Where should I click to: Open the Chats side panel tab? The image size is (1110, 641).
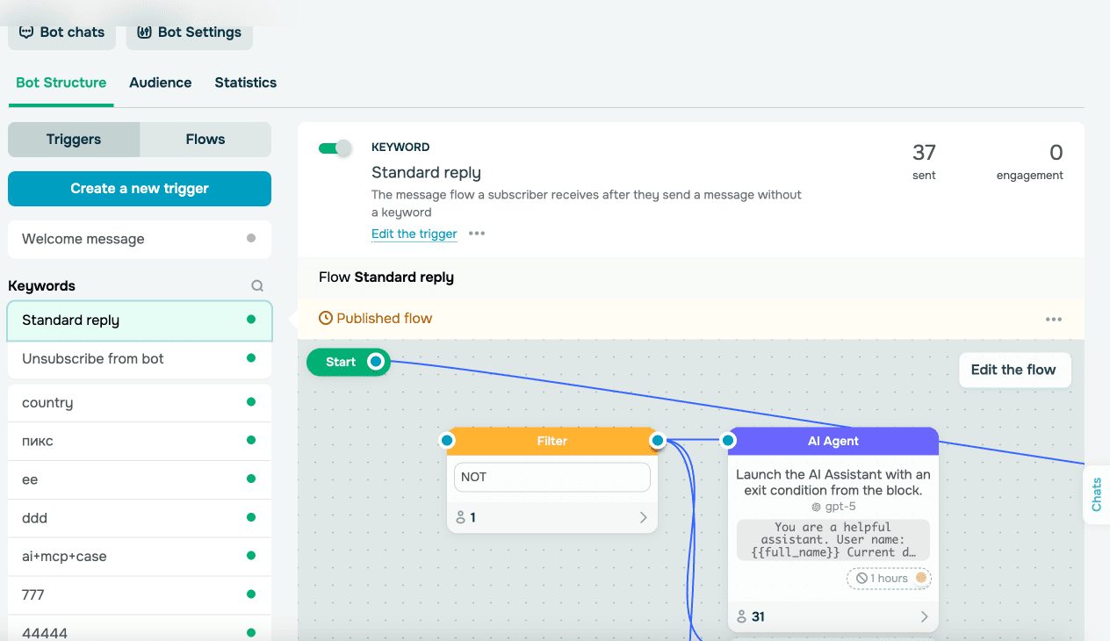(1097, 494)
